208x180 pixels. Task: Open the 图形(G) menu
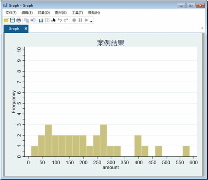click(x=61, y=13)
